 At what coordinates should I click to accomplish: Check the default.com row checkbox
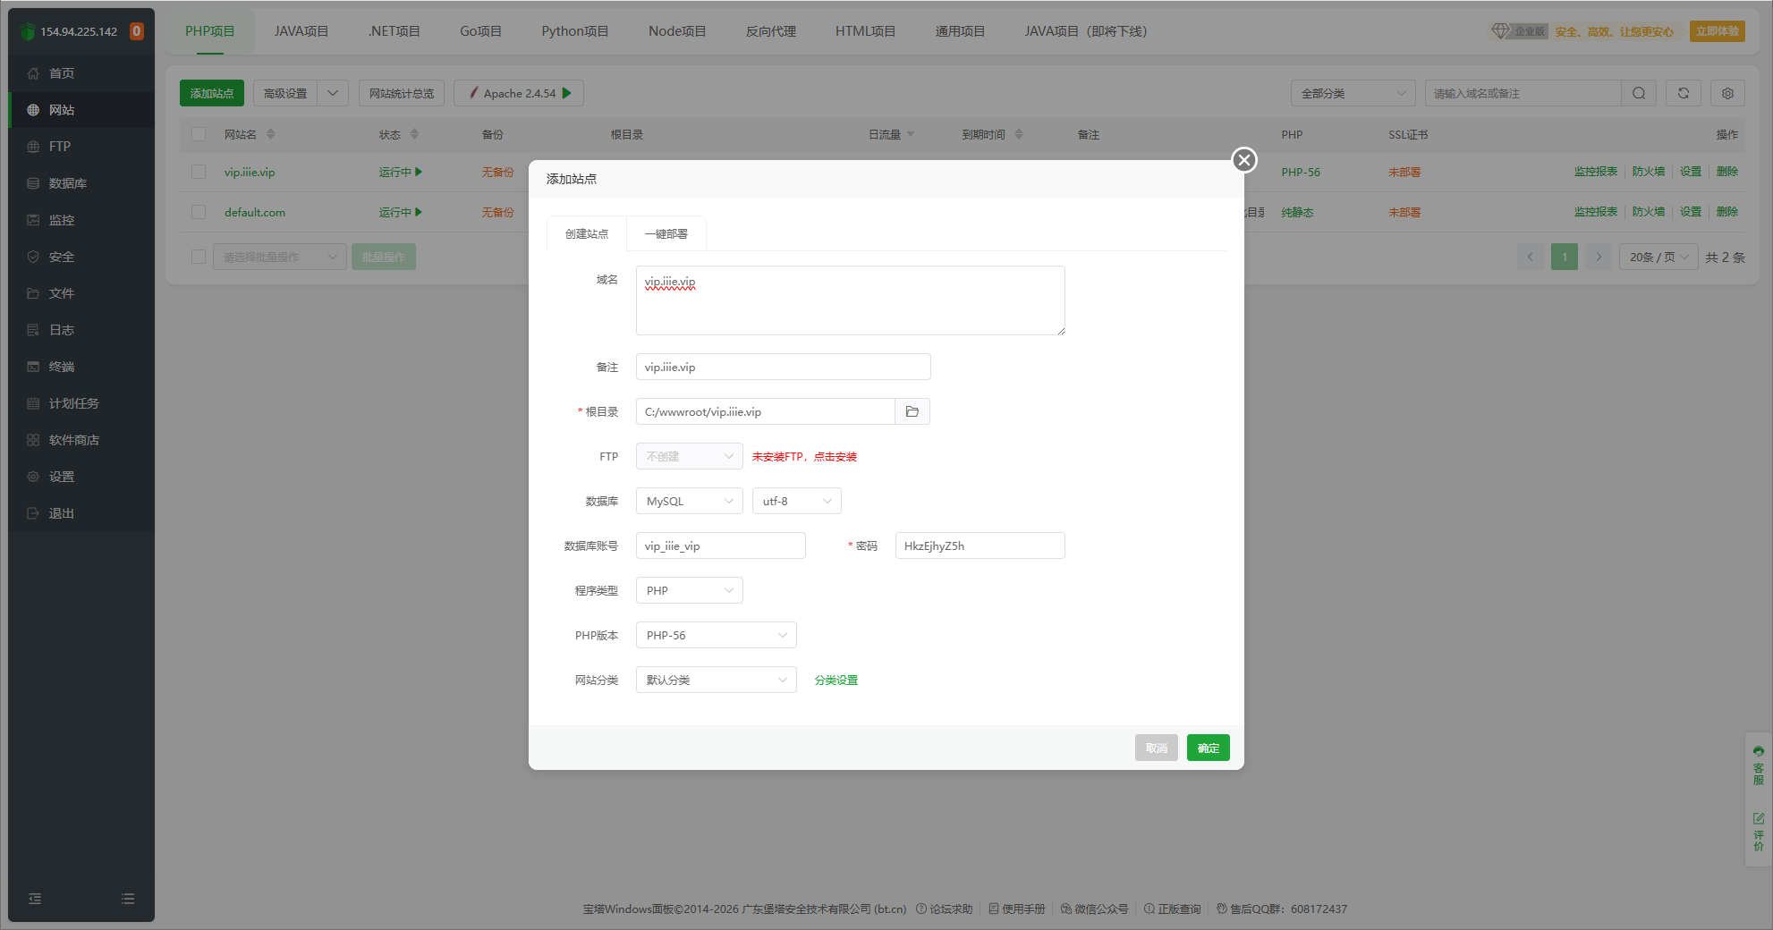click(199, 212)
